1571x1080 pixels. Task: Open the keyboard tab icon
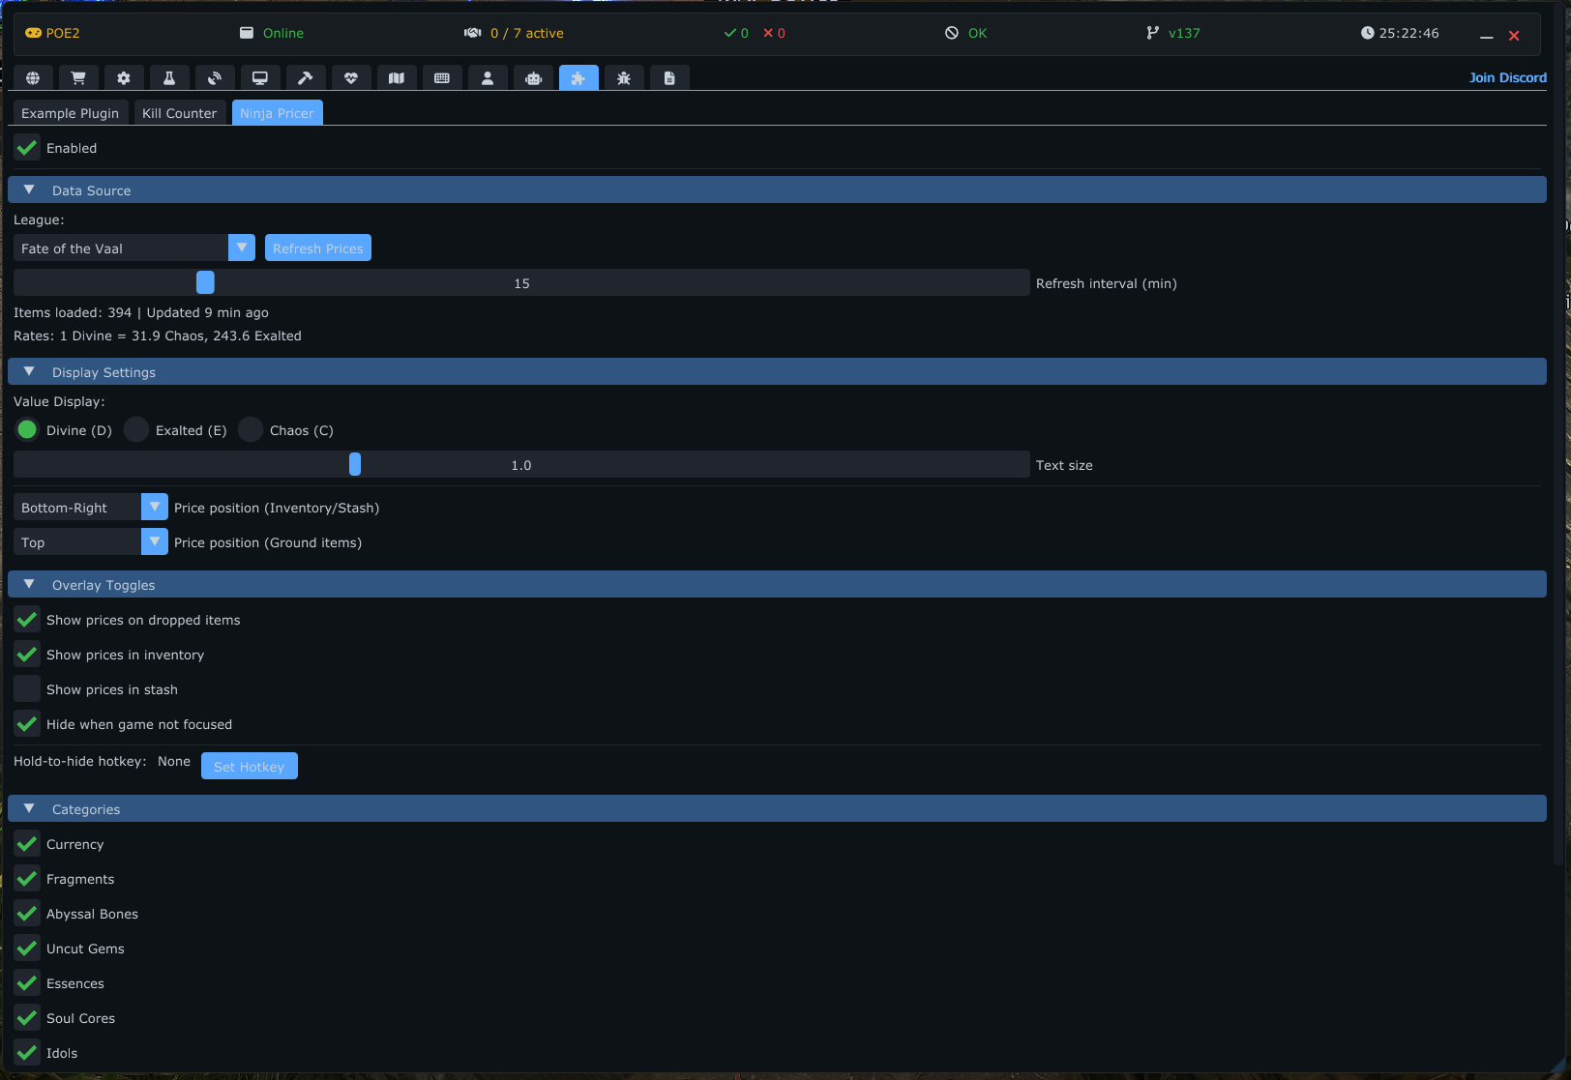coord(442,78)
